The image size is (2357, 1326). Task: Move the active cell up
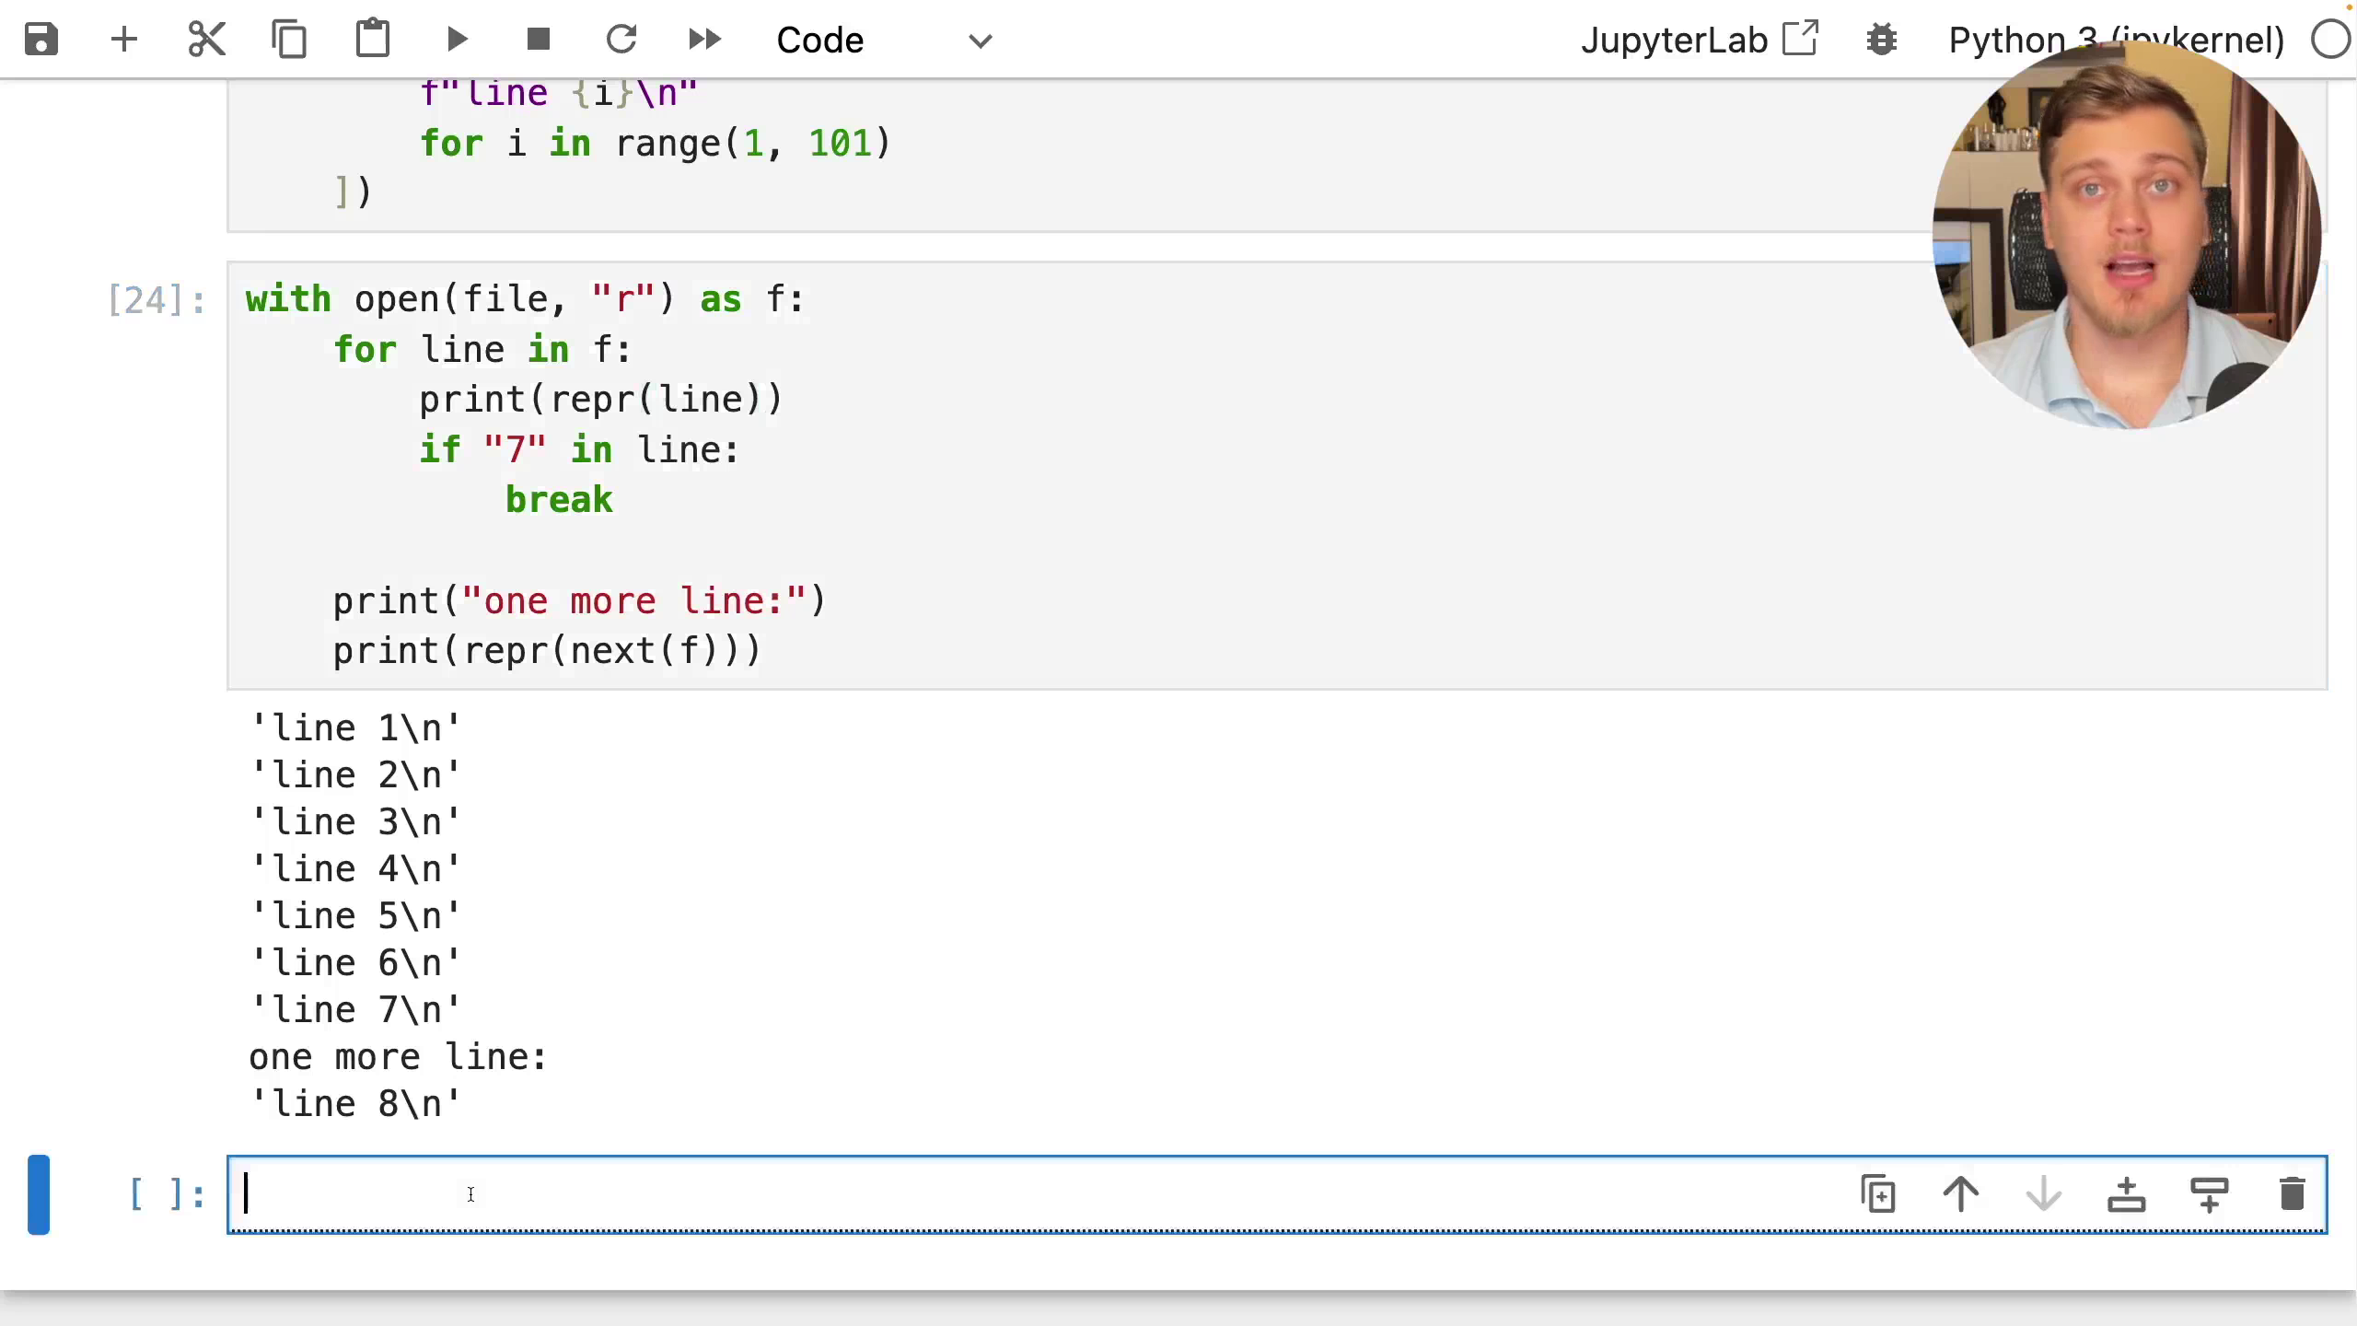(x=1961, y=1193)
